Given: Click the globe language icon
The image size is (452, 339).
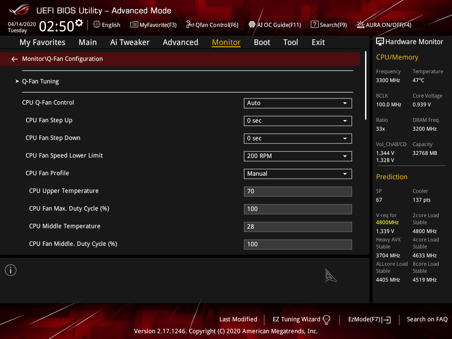Looking at the screenshot, I should tap(97, 25).
